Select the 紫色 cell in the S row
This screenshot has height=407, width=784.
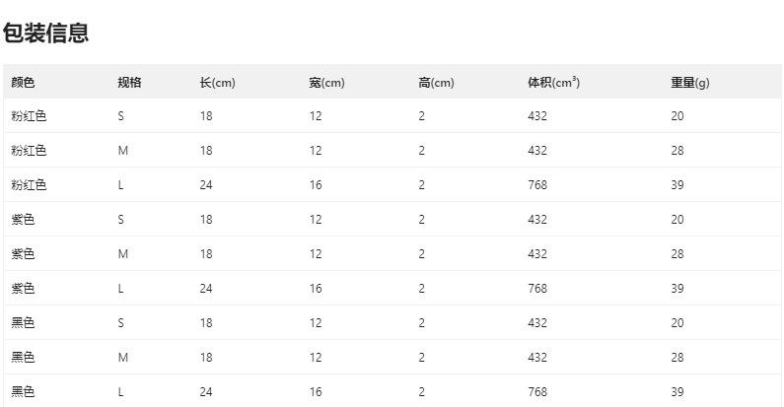click(x=23, y=219)
